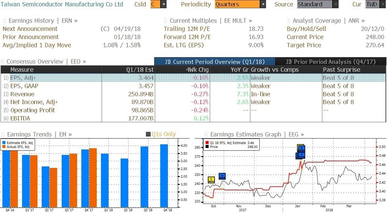The height and width of the screenshot is (213, 387).
Task: Switch to Prior Period Analysis (Q4/17) tab
Action: (331, 62)
